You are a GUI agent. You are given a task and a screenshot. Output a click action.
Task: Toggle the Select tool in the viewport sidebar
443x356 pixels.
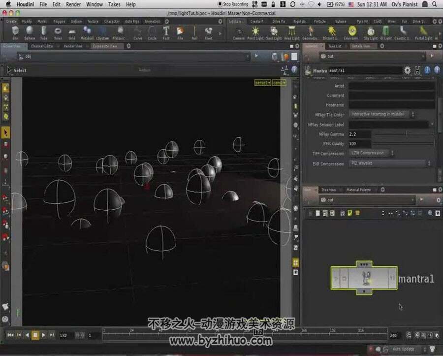tap(5, 132)
